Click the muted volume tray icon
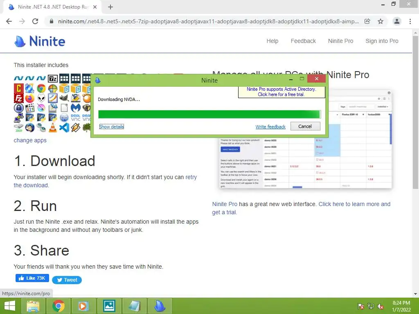This screenshot has height=314, width=419. click(381, 306)
